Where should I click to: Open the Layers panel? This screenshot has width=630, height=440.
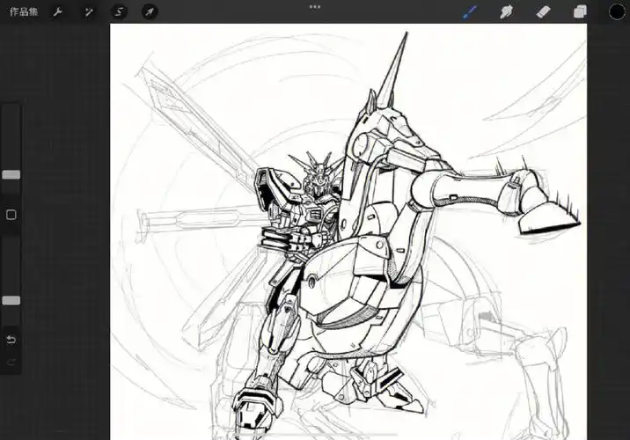(x=580, y=12)
